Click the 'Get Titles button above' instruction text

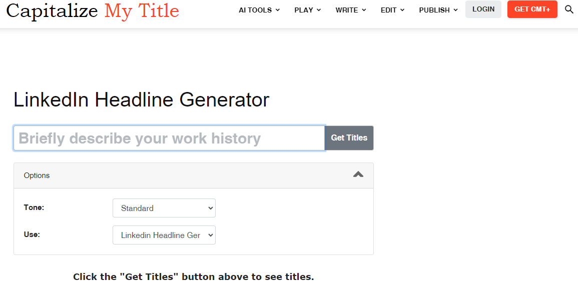pos(194,277)
